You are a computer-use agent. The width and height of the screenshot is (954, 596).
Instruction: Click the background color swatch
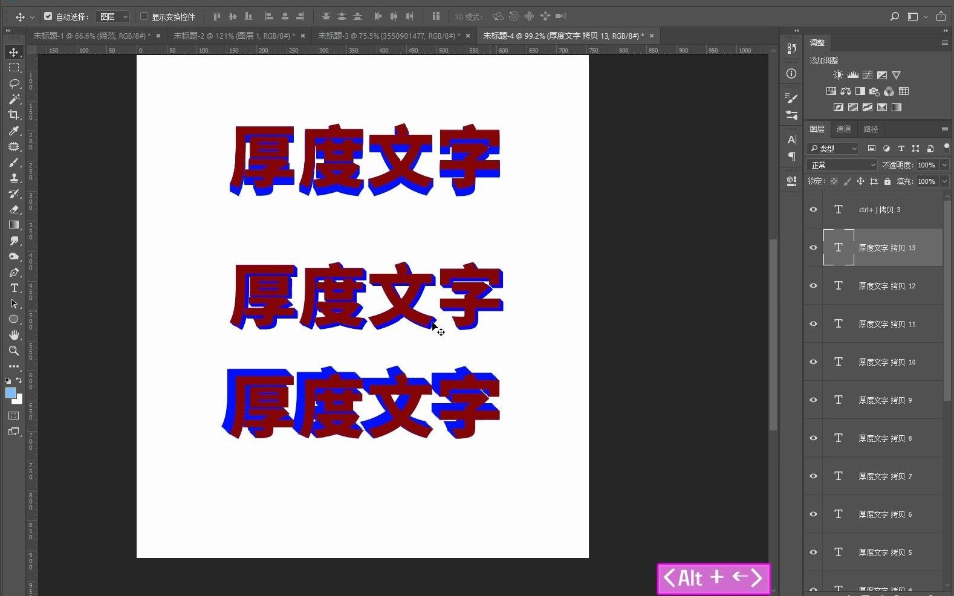coord(19,401)
